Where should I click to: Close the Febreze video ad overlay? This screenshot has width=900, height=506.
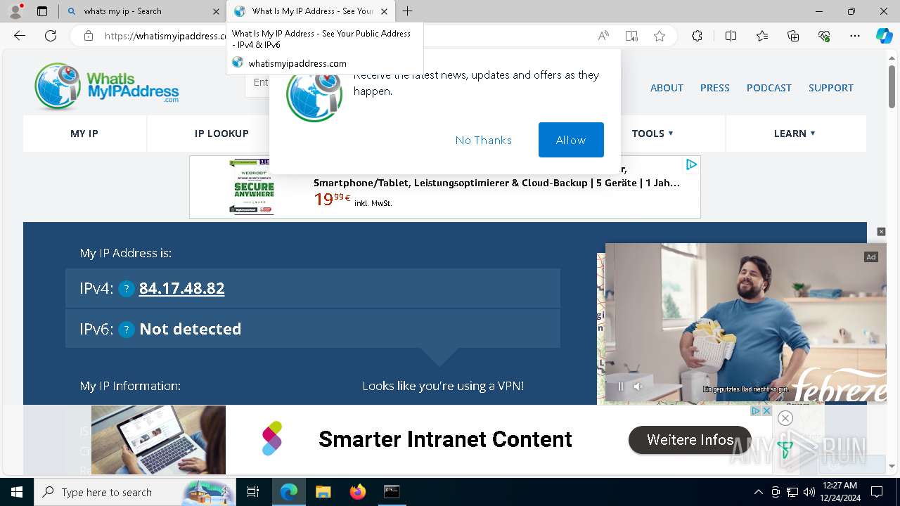coord(881,232)
